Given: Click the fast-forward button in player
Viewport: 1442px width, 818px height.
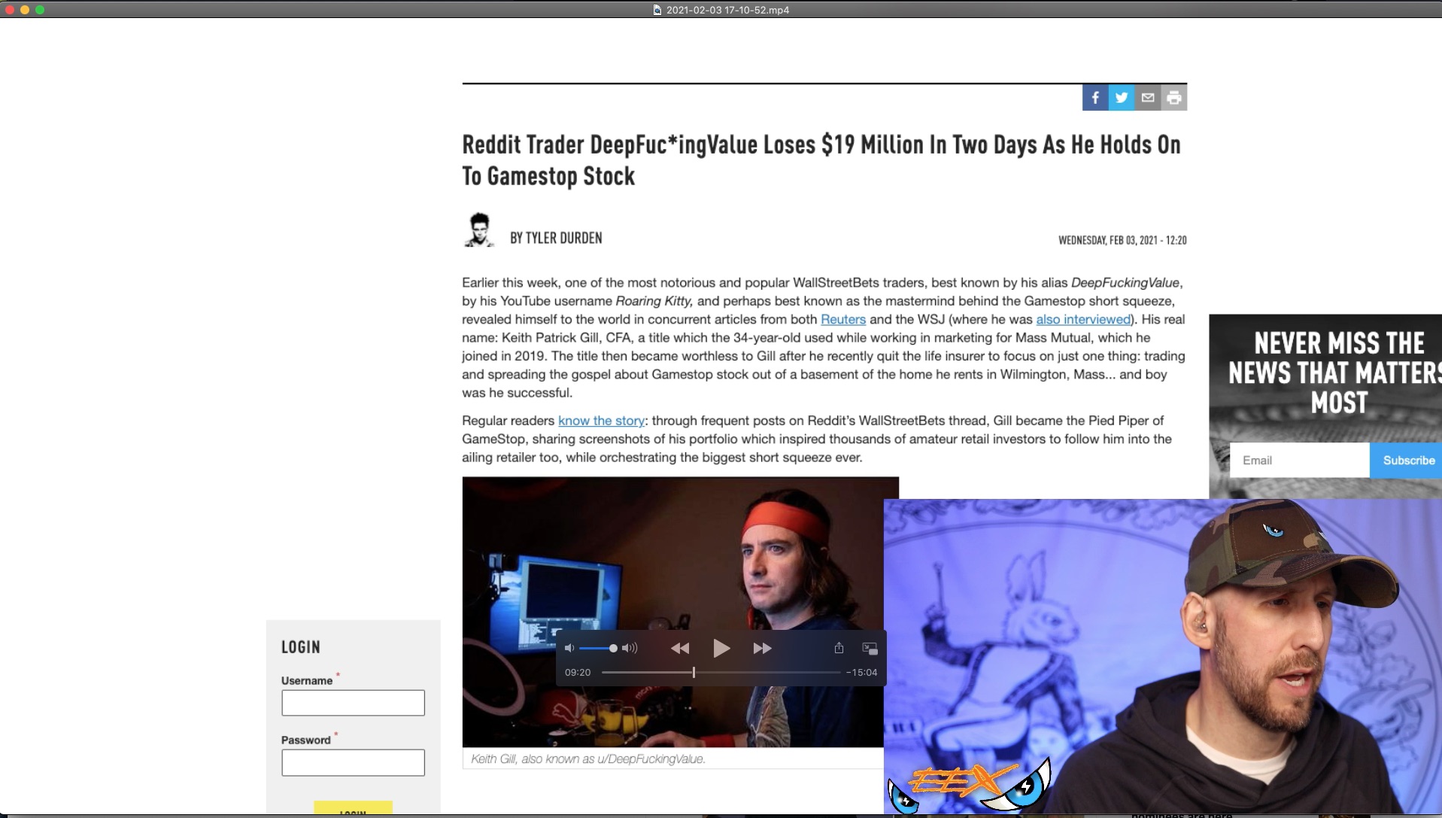Looking at the screenshot, I should 762,648.
